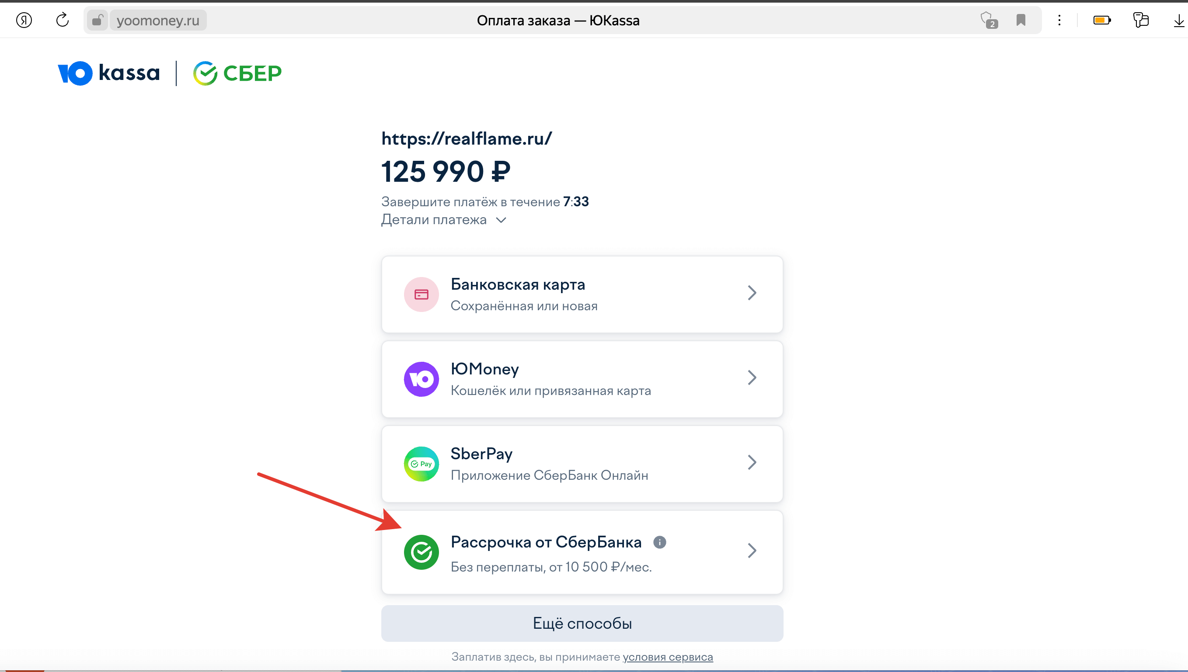Open the Рассрочка от СберБанка chevron
Viewport: 1188px width, 672px height.
click(x=752, y=550)
